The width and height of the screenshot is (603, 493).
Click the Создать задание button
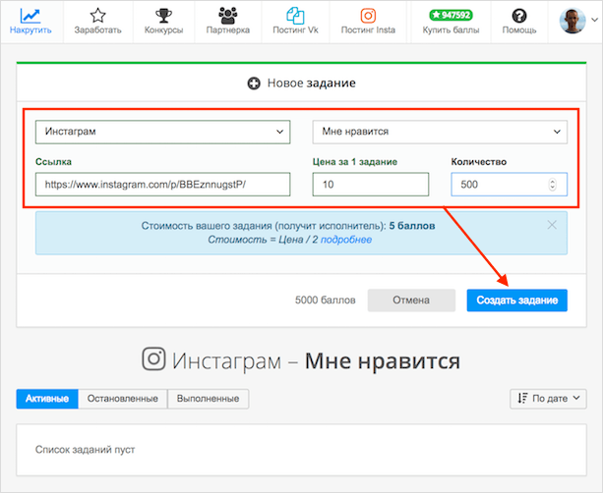coord(516,301)
